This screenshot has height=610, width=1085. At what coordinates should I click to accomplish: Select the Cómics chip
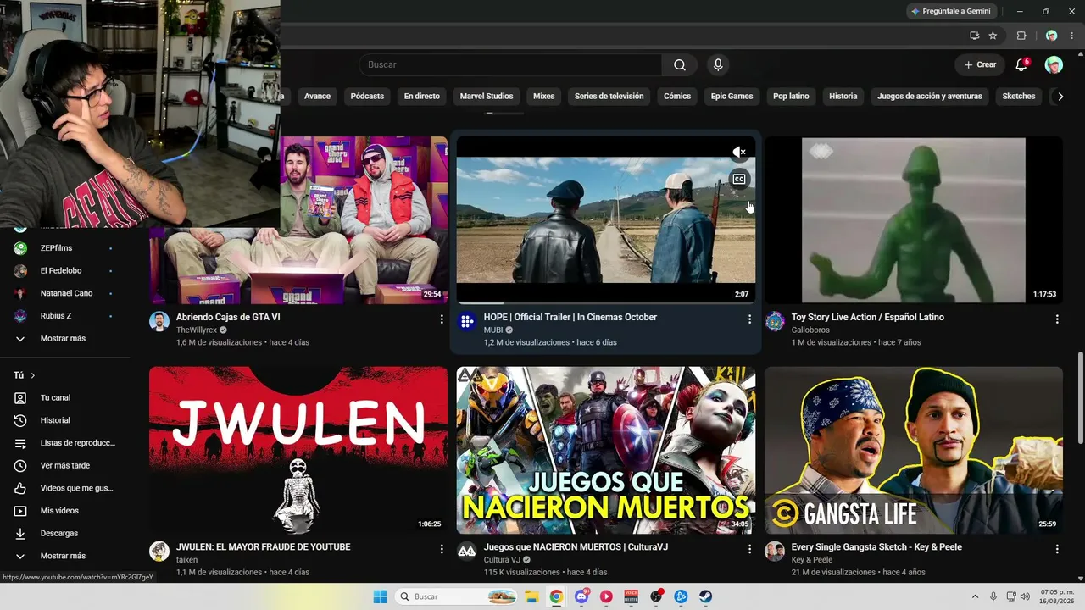(x=677, y=97)
